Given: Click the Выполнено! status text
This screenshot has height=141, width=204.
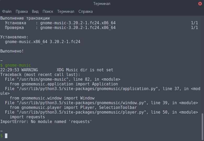Looking at the screenshot, I should 12,51.
